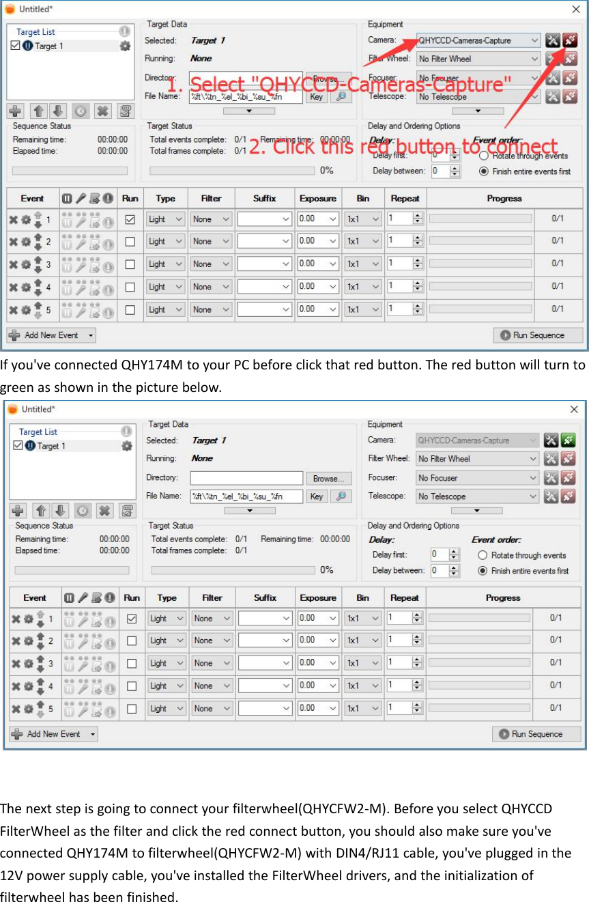Toggle Run for event 5
Image resolution: width=589 pixels, height=902 pixels.
(129, 309)
